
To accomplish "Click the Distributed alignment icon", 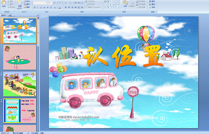I will click(79, 7).
